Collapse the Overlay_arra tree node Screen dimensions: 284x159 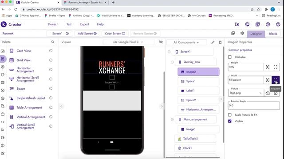pyautogui.click(x=172, y=62)
